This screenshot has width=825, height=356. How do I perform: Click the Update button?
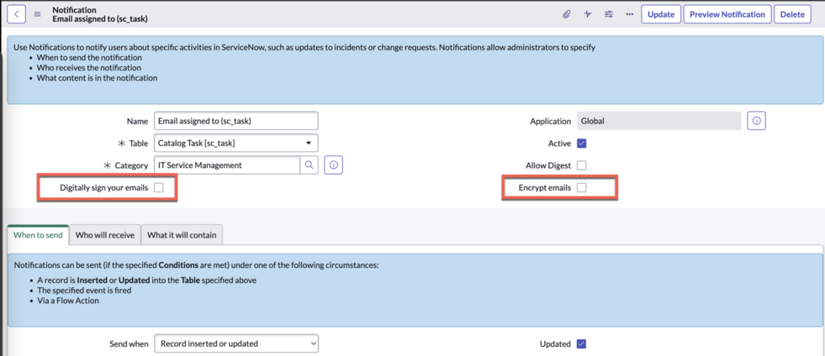click(x=661, y=14)
